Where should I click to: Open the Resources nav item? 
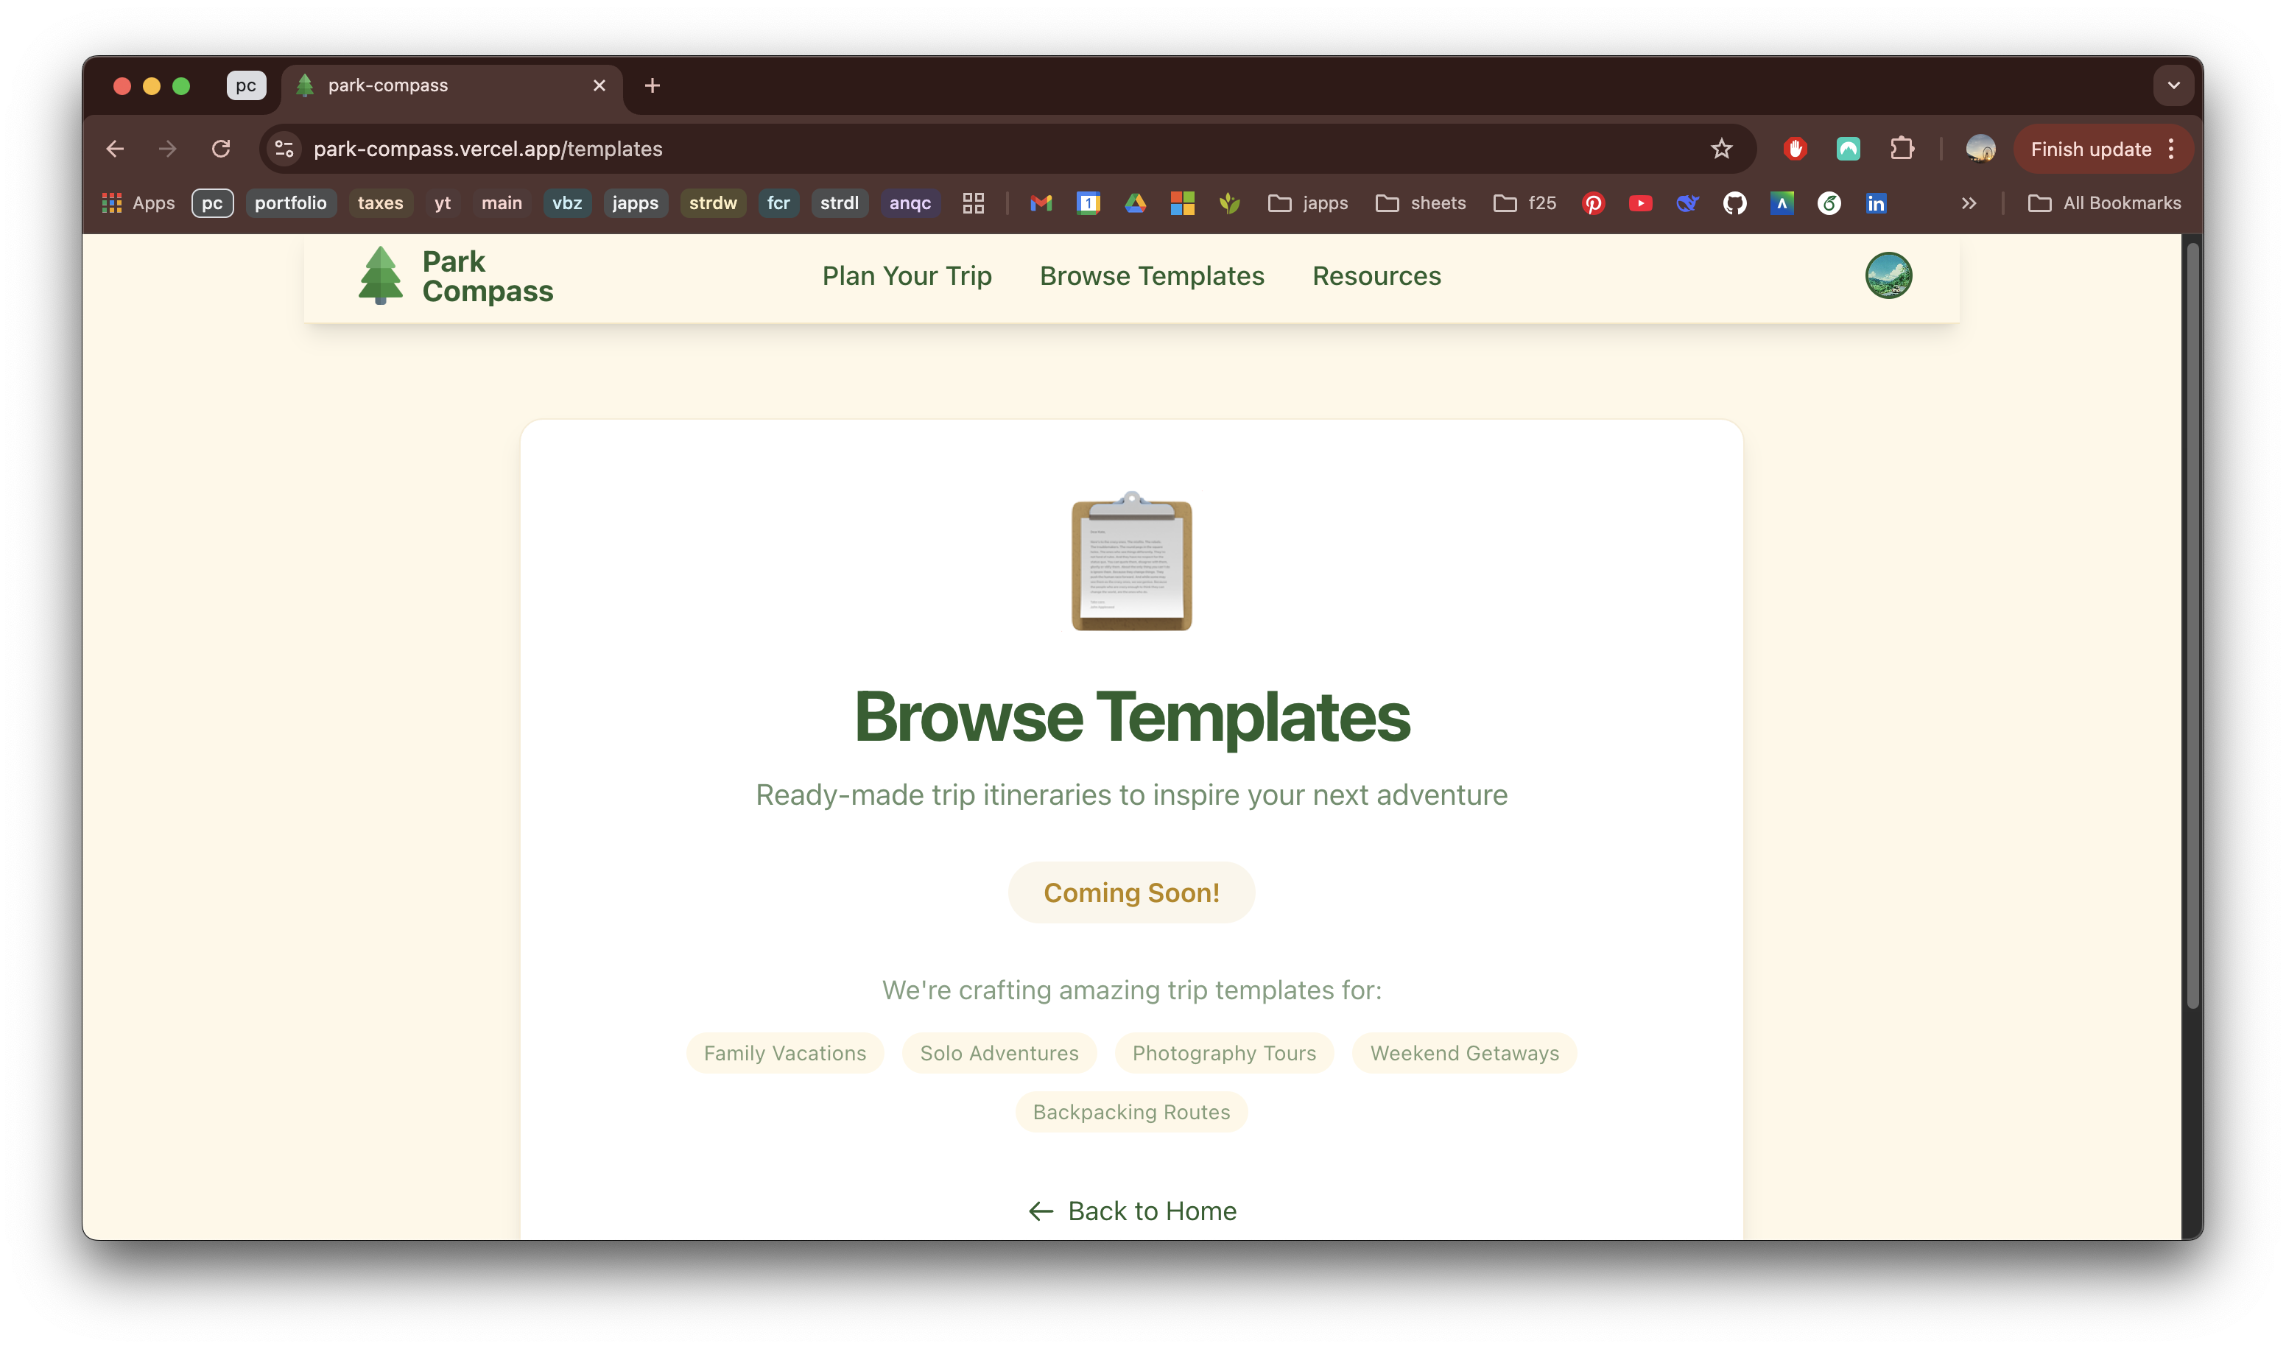(x=1376, y=275)
